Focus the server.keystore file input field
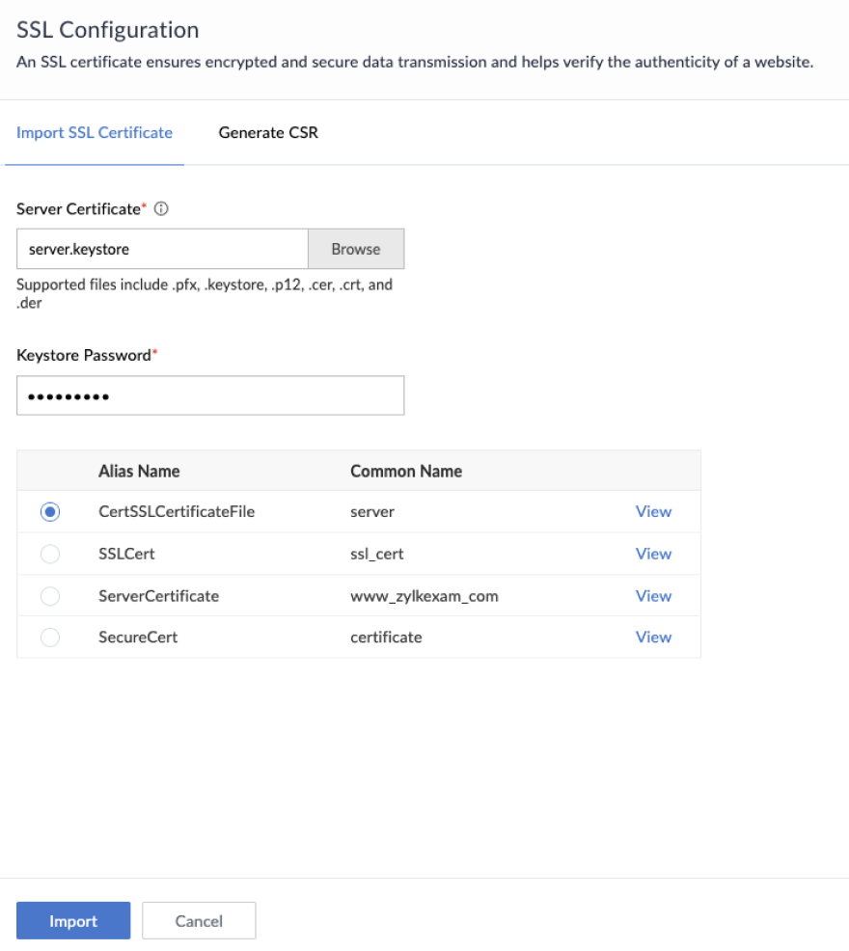849x951 pixels. tap(162, 249)
